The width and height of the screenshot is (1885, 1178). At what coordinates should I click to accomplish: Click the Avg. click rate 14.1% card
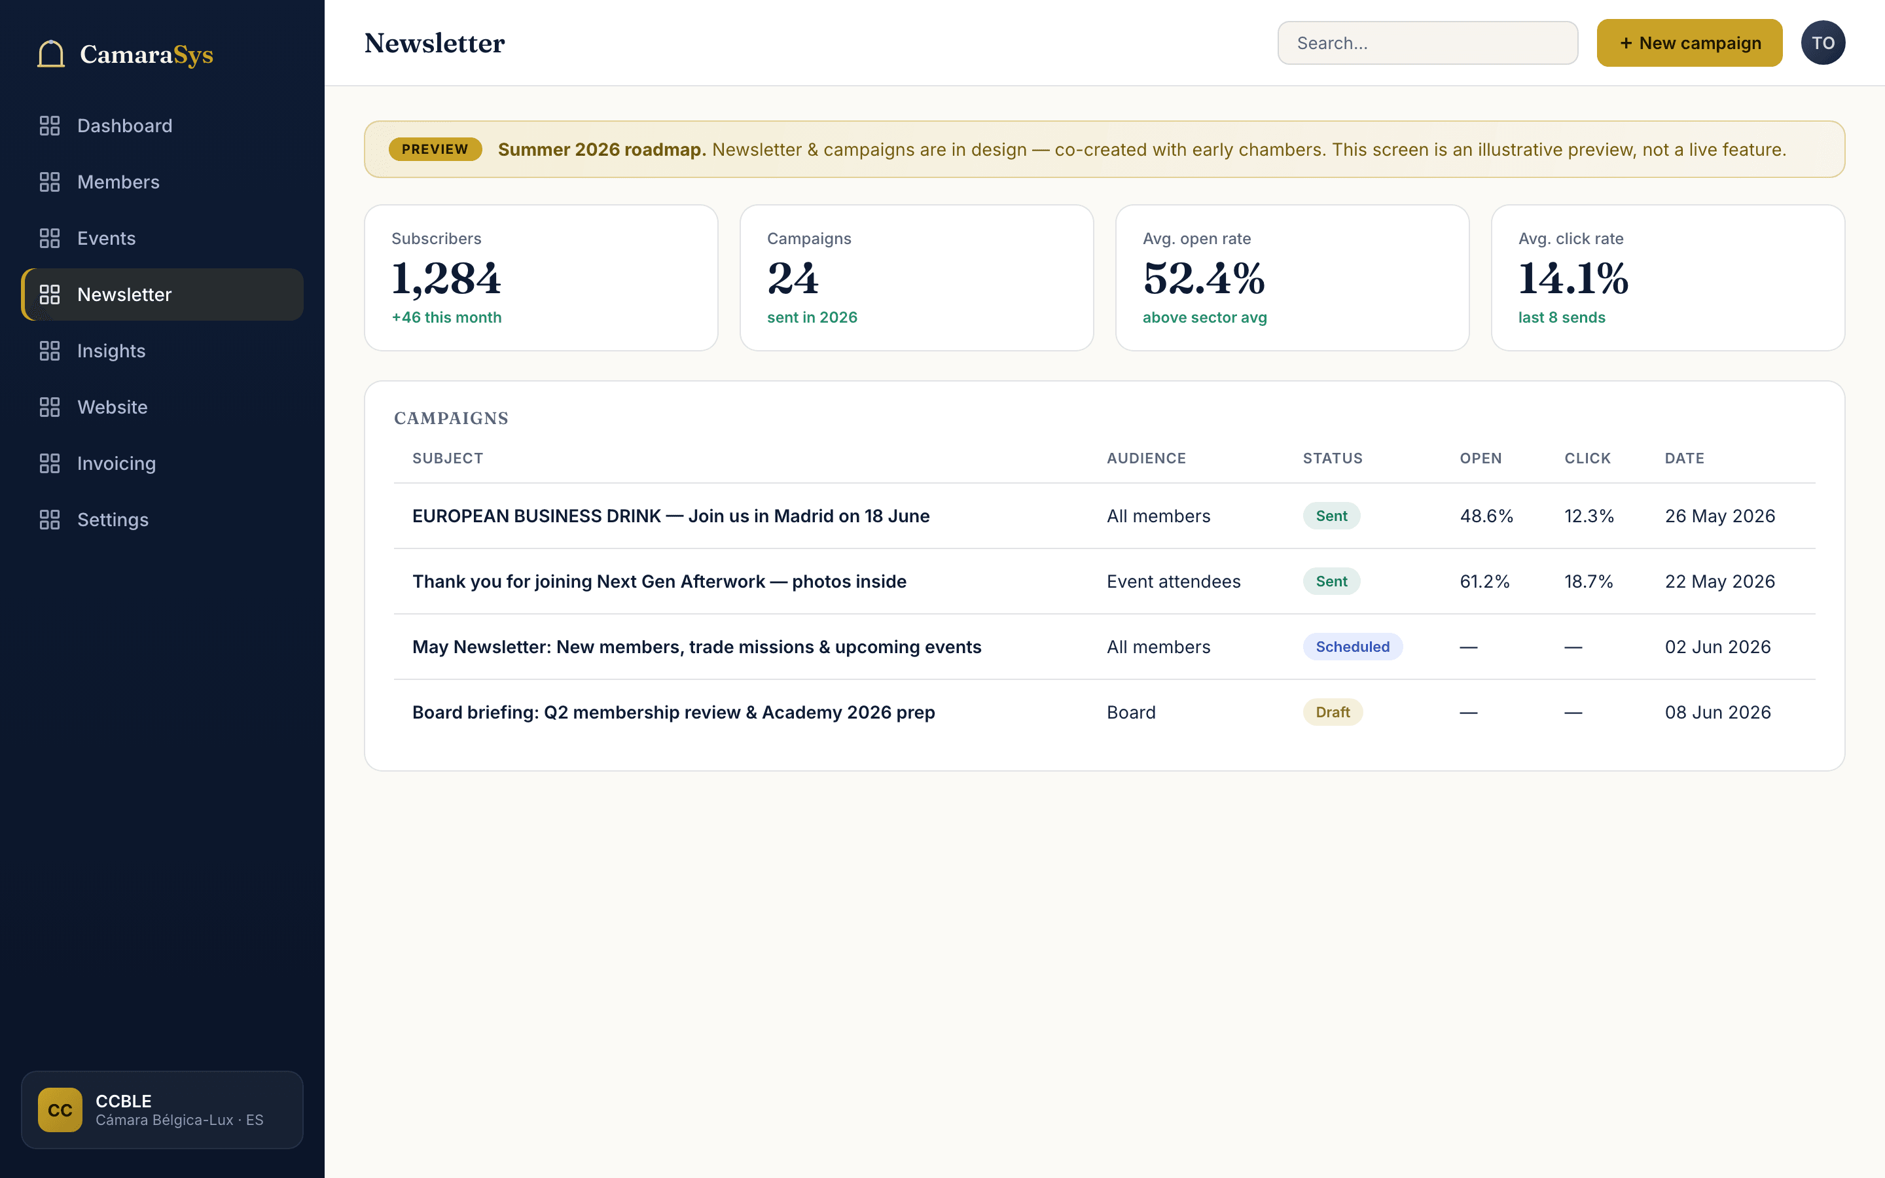[1668, 277]
